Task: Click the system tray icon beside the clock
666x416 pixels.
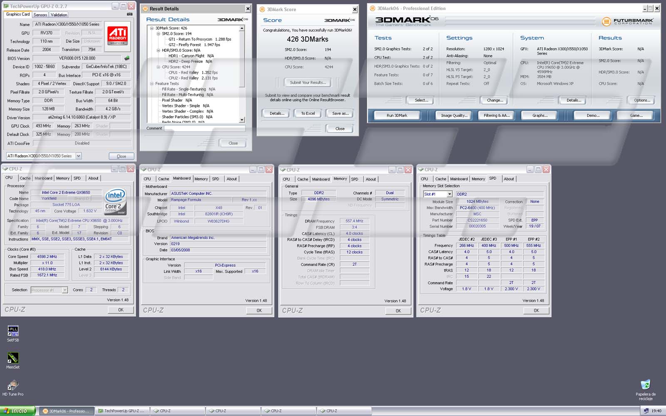Action: point(646,411)
